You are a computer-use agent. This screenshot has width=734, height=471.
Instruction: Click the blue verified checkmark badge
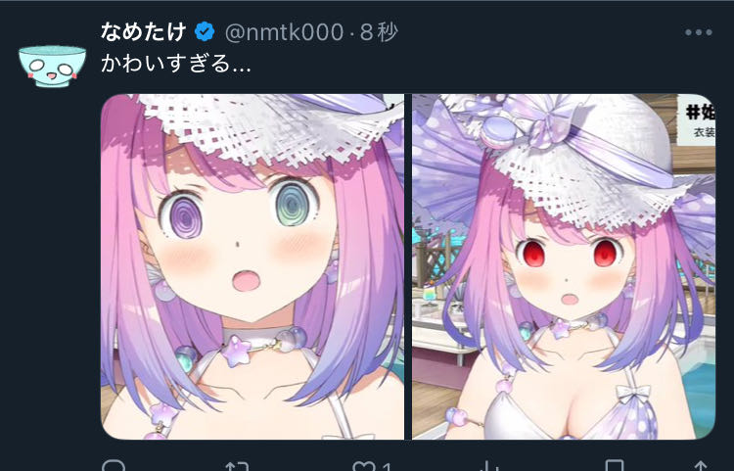click(205, 32)
